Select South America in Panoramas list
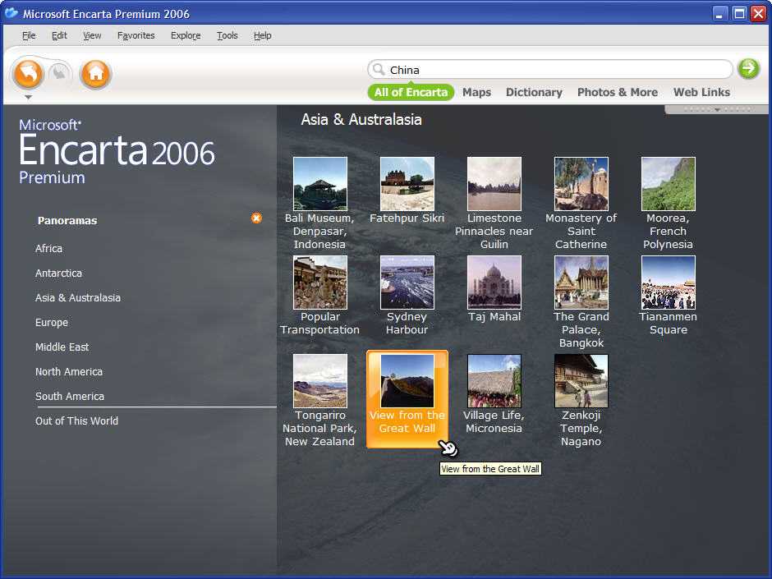This screenshot has width=772, height=579. [70, 397]
